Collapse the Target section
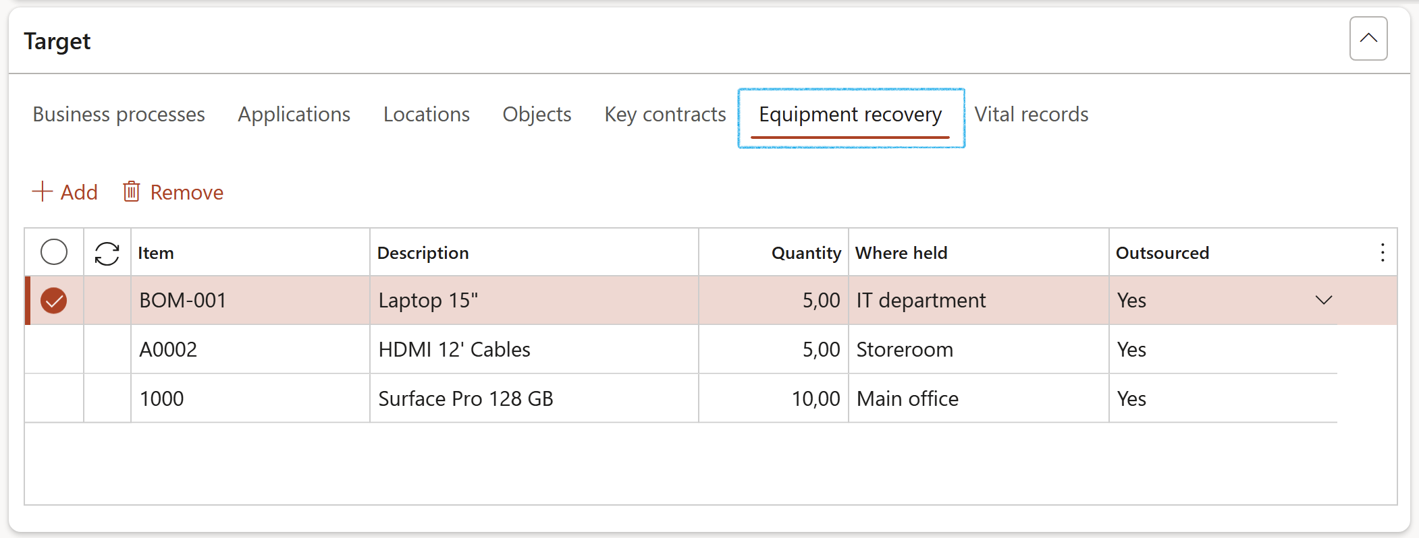Image resolution: width=1419 pixels, height=538 pixels. pyautogui.click(x=1368, y=39)
